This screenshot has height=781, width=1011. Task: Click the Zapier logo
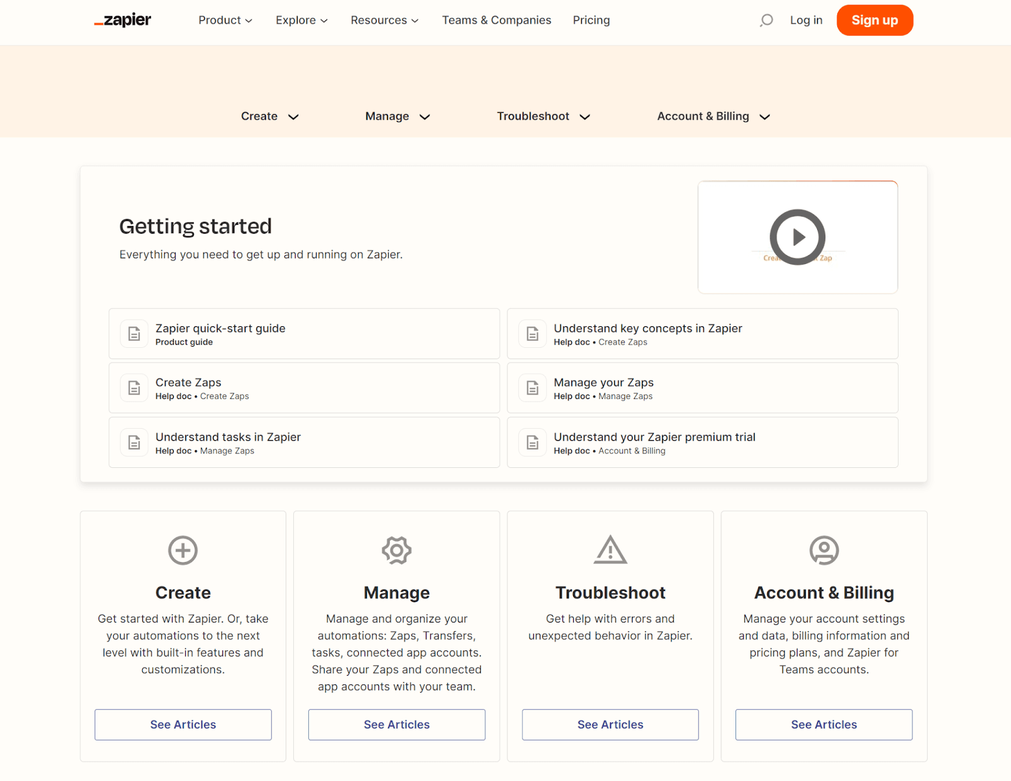point(123,20)
